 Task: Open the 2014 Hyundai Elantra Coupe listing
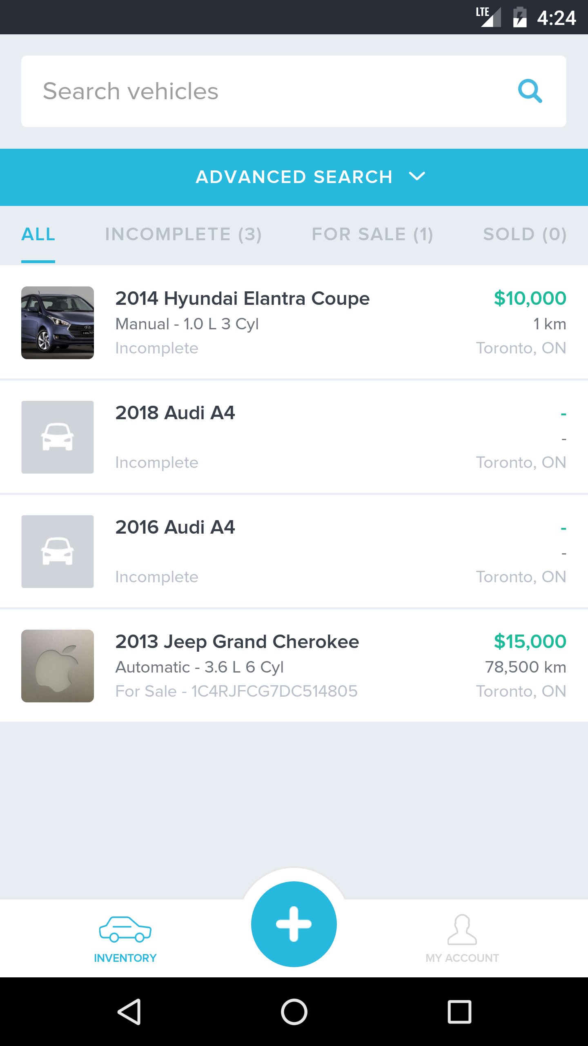click(x=242, y=299)
